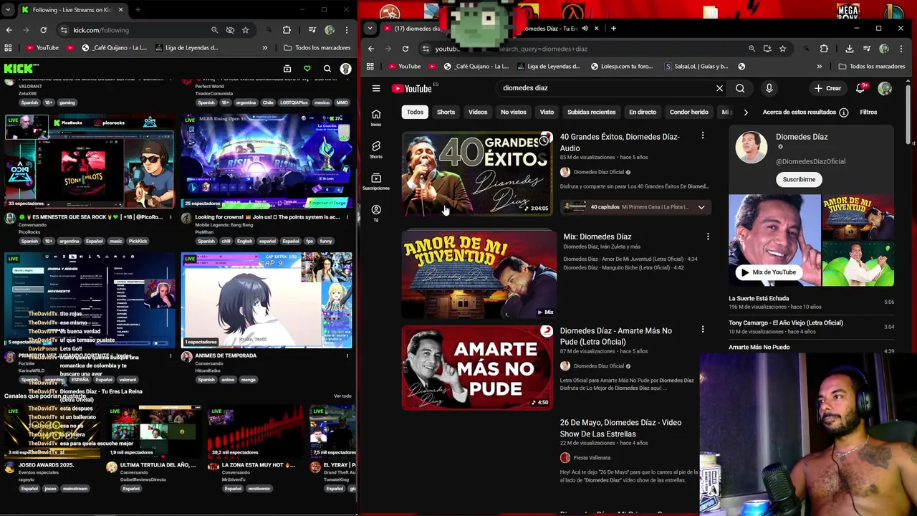
Task: Subscribe to Diomedes Díaz channel
Action: point(799,179)
